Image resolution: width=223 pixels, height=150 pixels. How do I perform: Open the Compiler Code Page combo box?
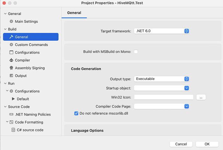(x=186, y=106)
